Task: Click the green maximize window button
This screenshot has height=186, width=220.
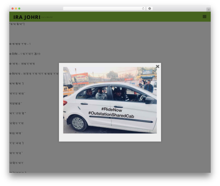Action: pyautogui.click(x=19, y=8)
